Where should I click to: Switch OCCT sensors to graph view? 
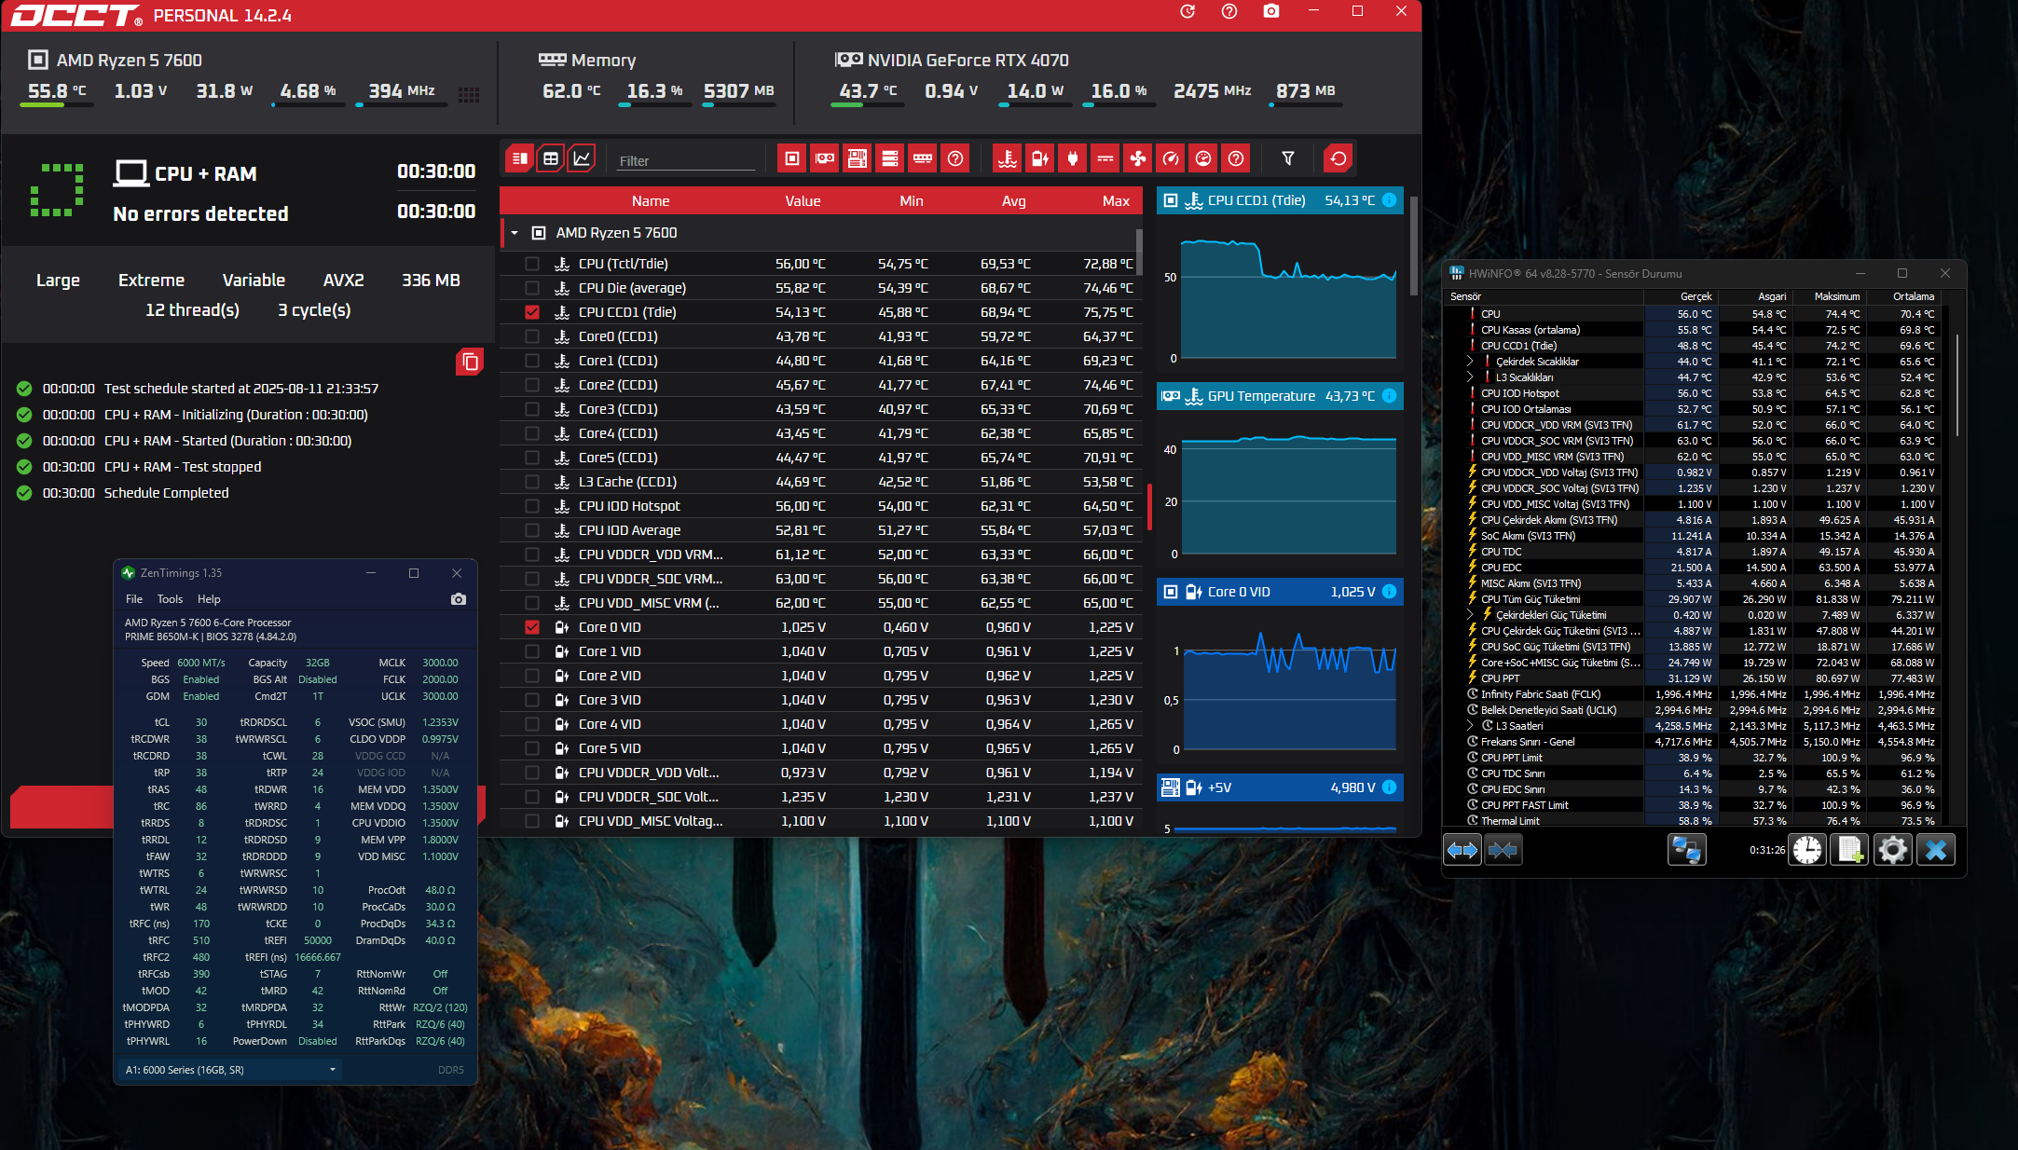582,158
